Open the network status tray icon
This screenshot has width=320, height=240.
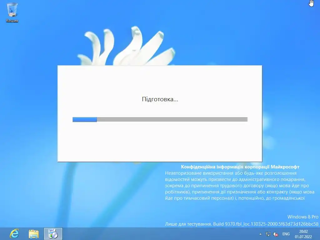click(x=268, y=234)
